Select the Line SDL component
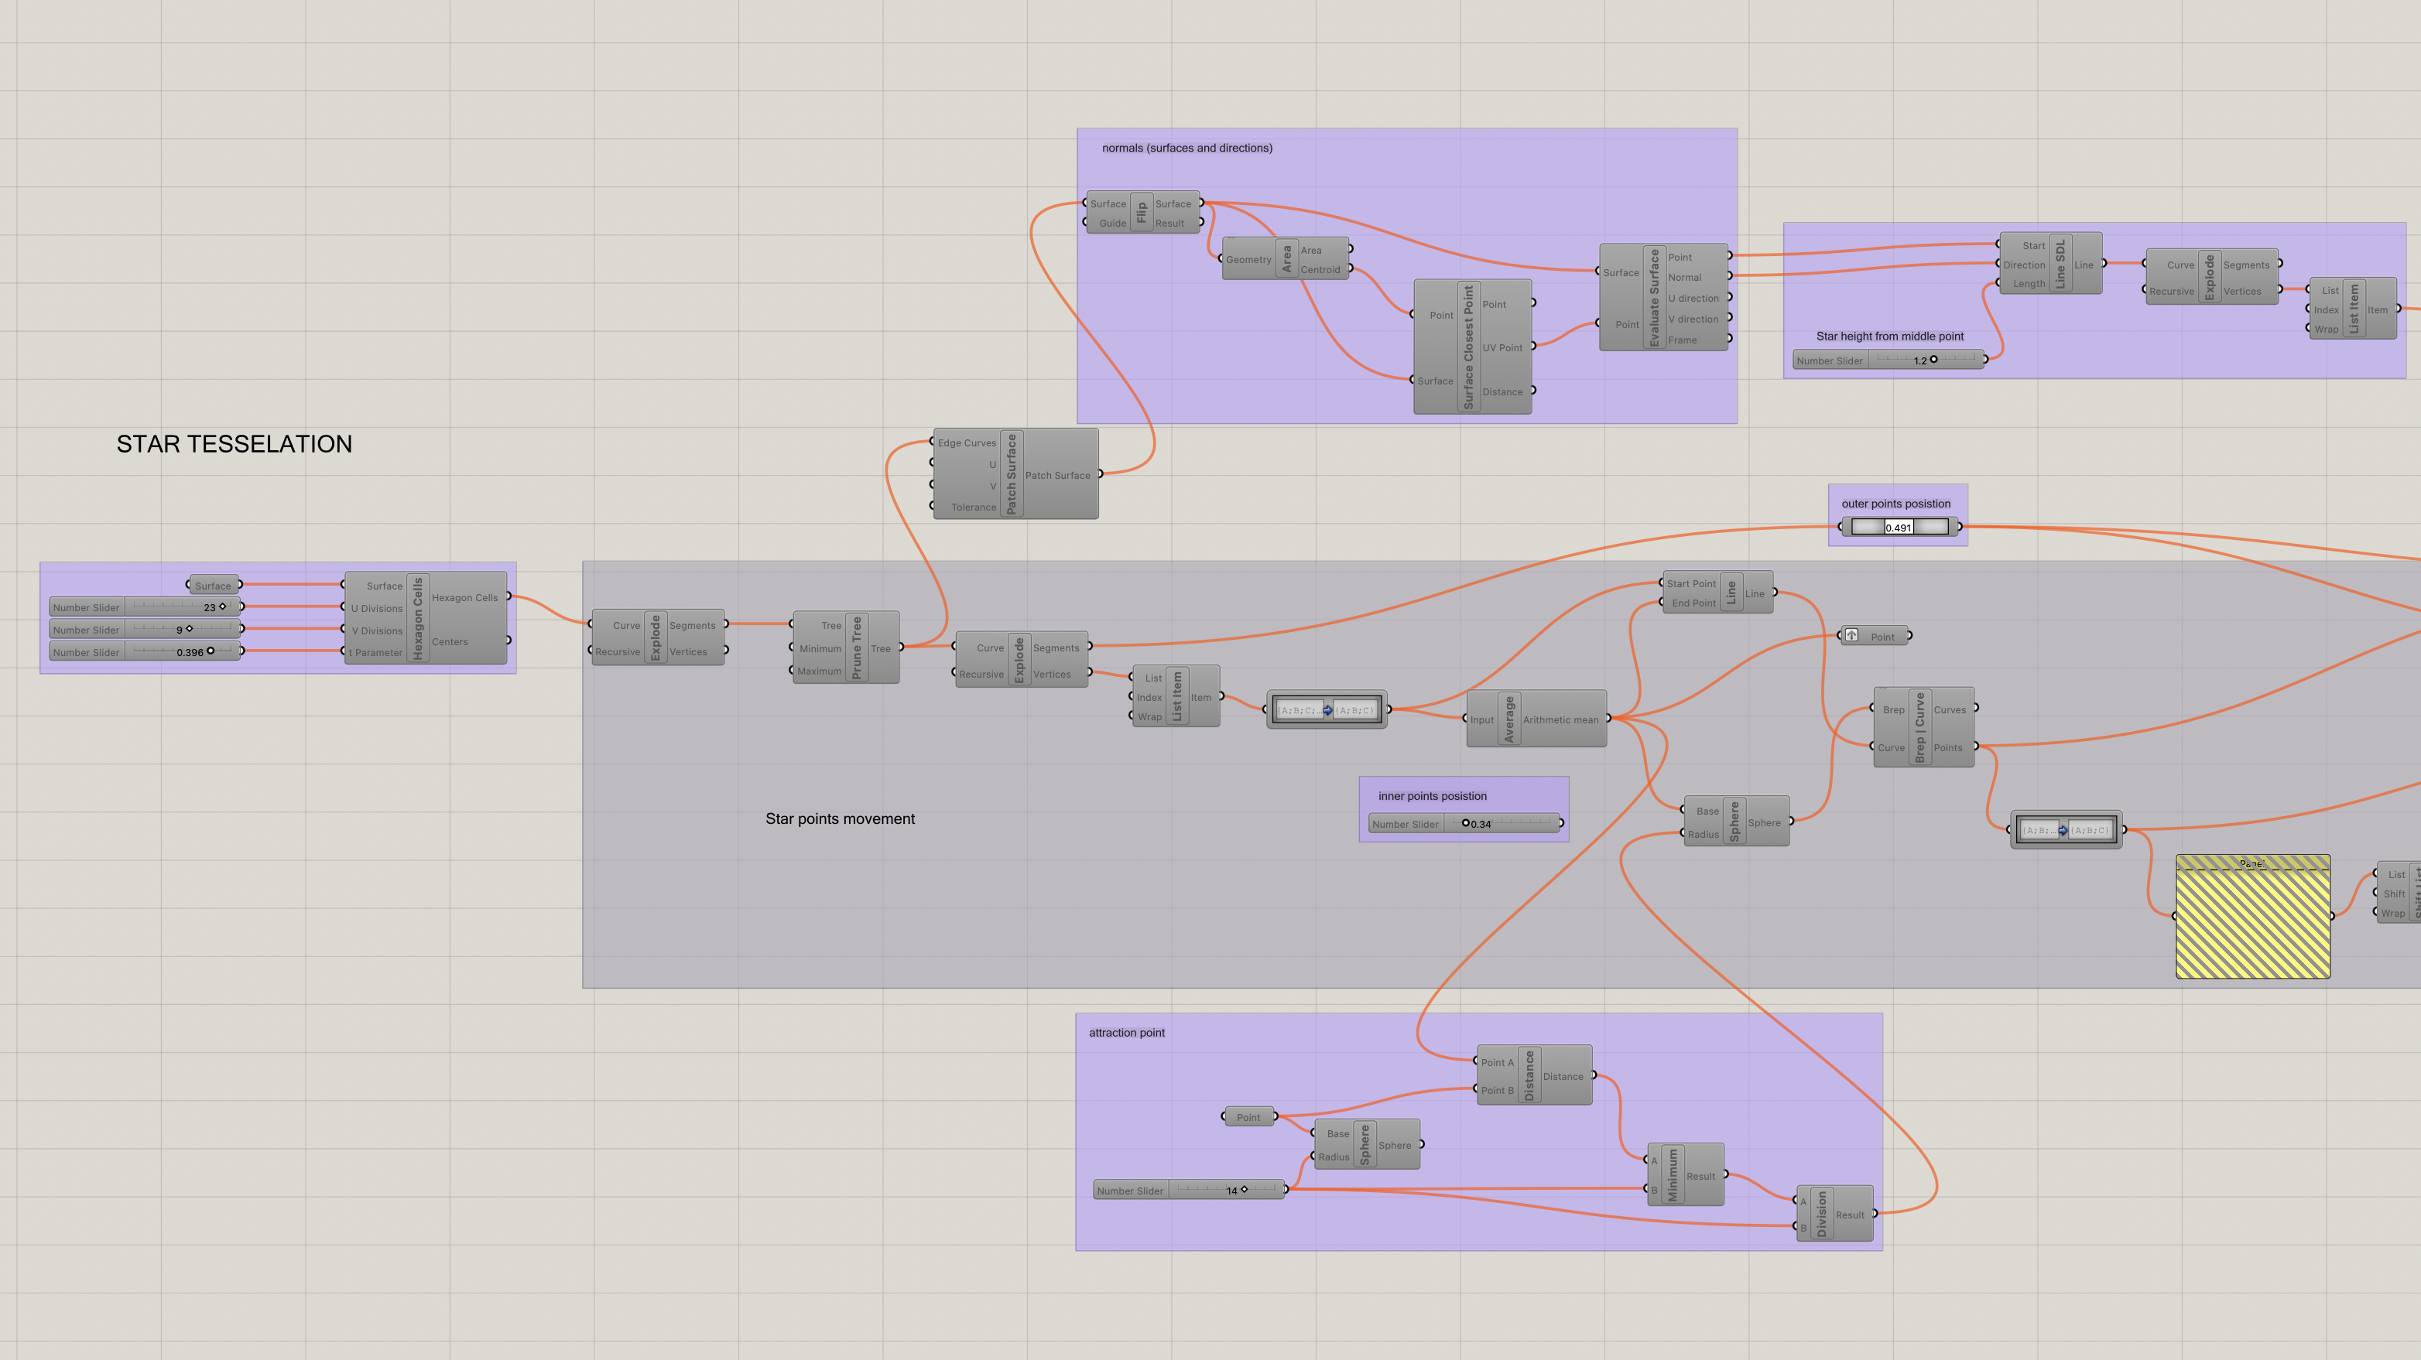Screen dimensions: 2421x1360 coord(2060,264)
